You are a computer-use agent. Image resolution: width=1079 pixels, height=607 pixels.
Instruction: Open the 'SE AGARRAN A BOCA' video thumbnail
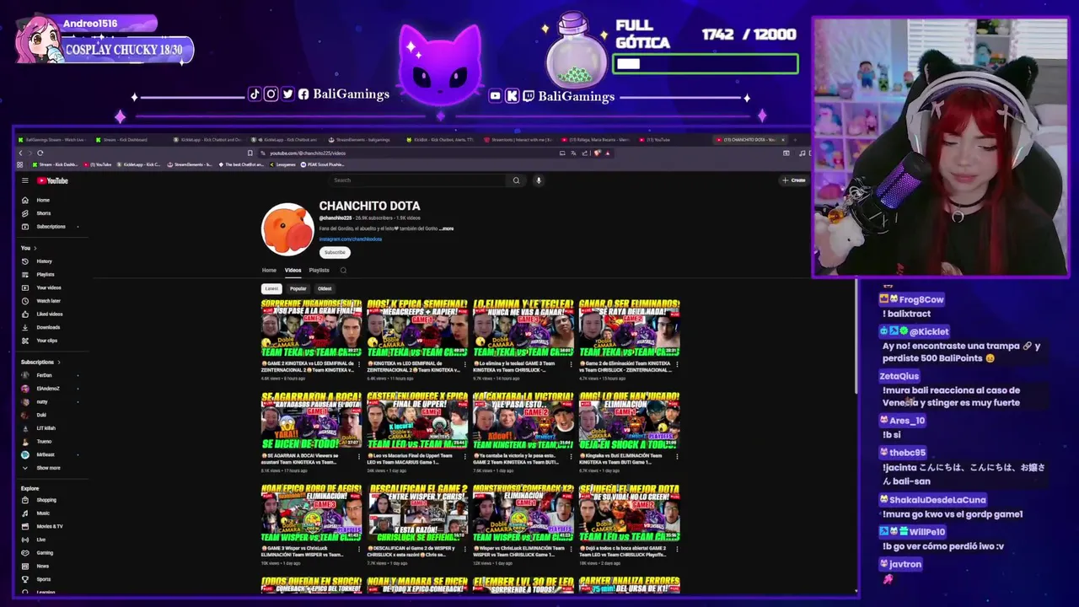click(311, 421)
